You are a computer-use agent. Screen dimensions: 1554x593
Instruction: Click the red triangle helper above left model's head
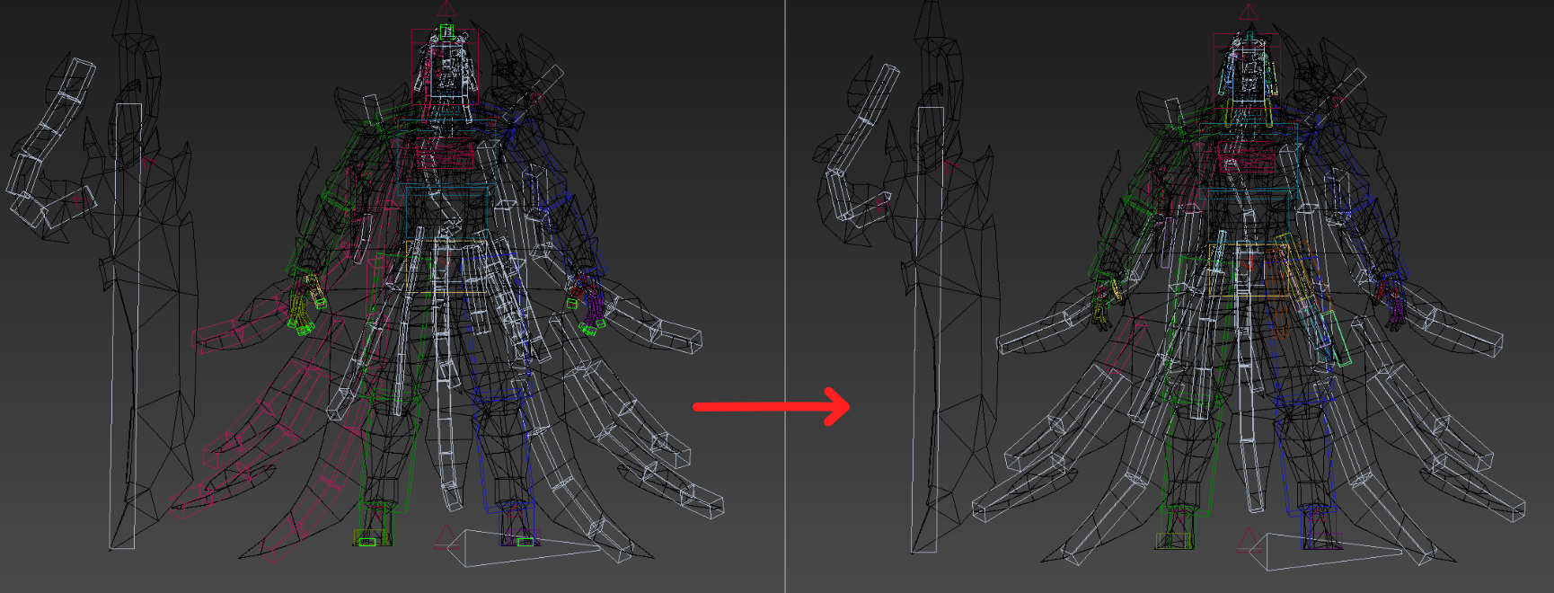pos(446,11)
